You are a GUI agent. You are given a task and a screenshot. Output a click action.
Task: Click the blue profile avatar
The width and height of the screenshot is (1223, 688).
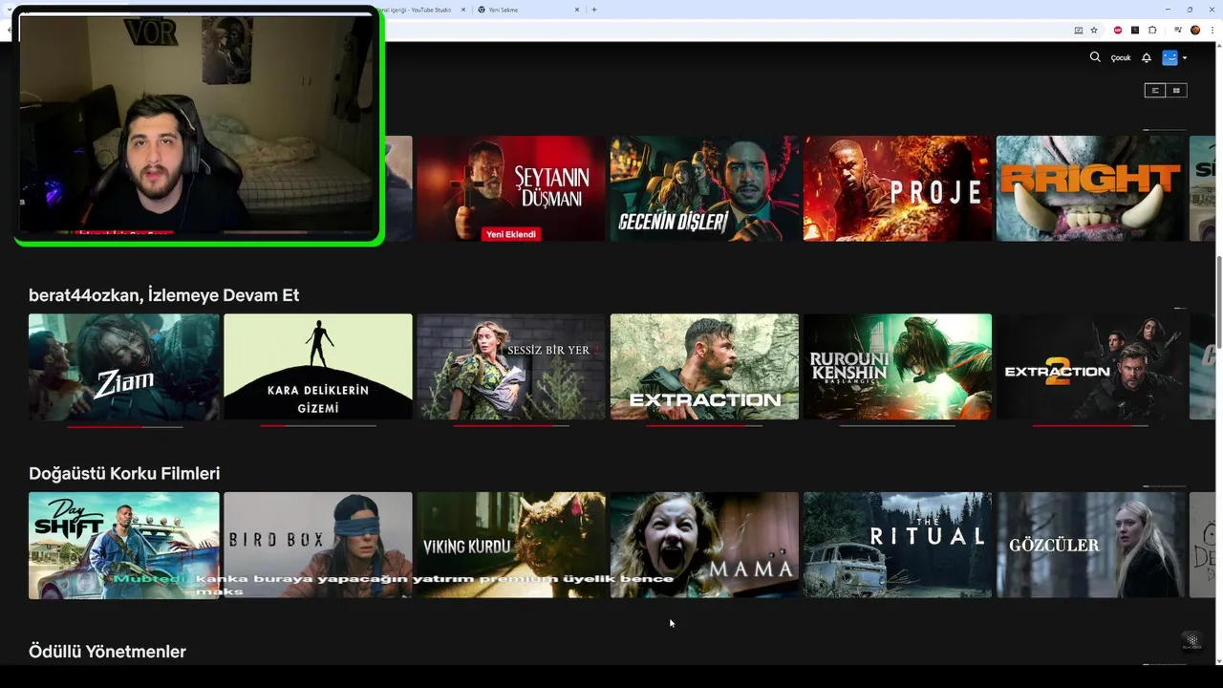(x=1169, y=57)
